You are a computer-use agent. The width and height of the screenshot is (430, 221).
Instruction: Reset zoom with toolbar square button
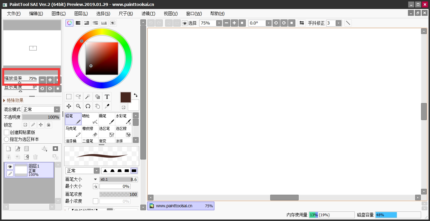[x=242, y=23]
